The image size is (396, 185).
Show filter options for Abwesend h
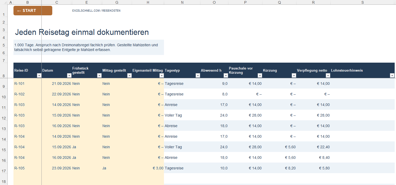pos(226,76)
